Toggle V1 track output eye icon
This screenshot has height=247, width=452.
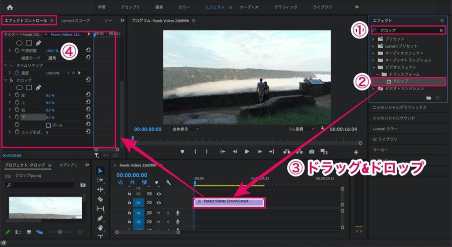click(x=158, y=203)
